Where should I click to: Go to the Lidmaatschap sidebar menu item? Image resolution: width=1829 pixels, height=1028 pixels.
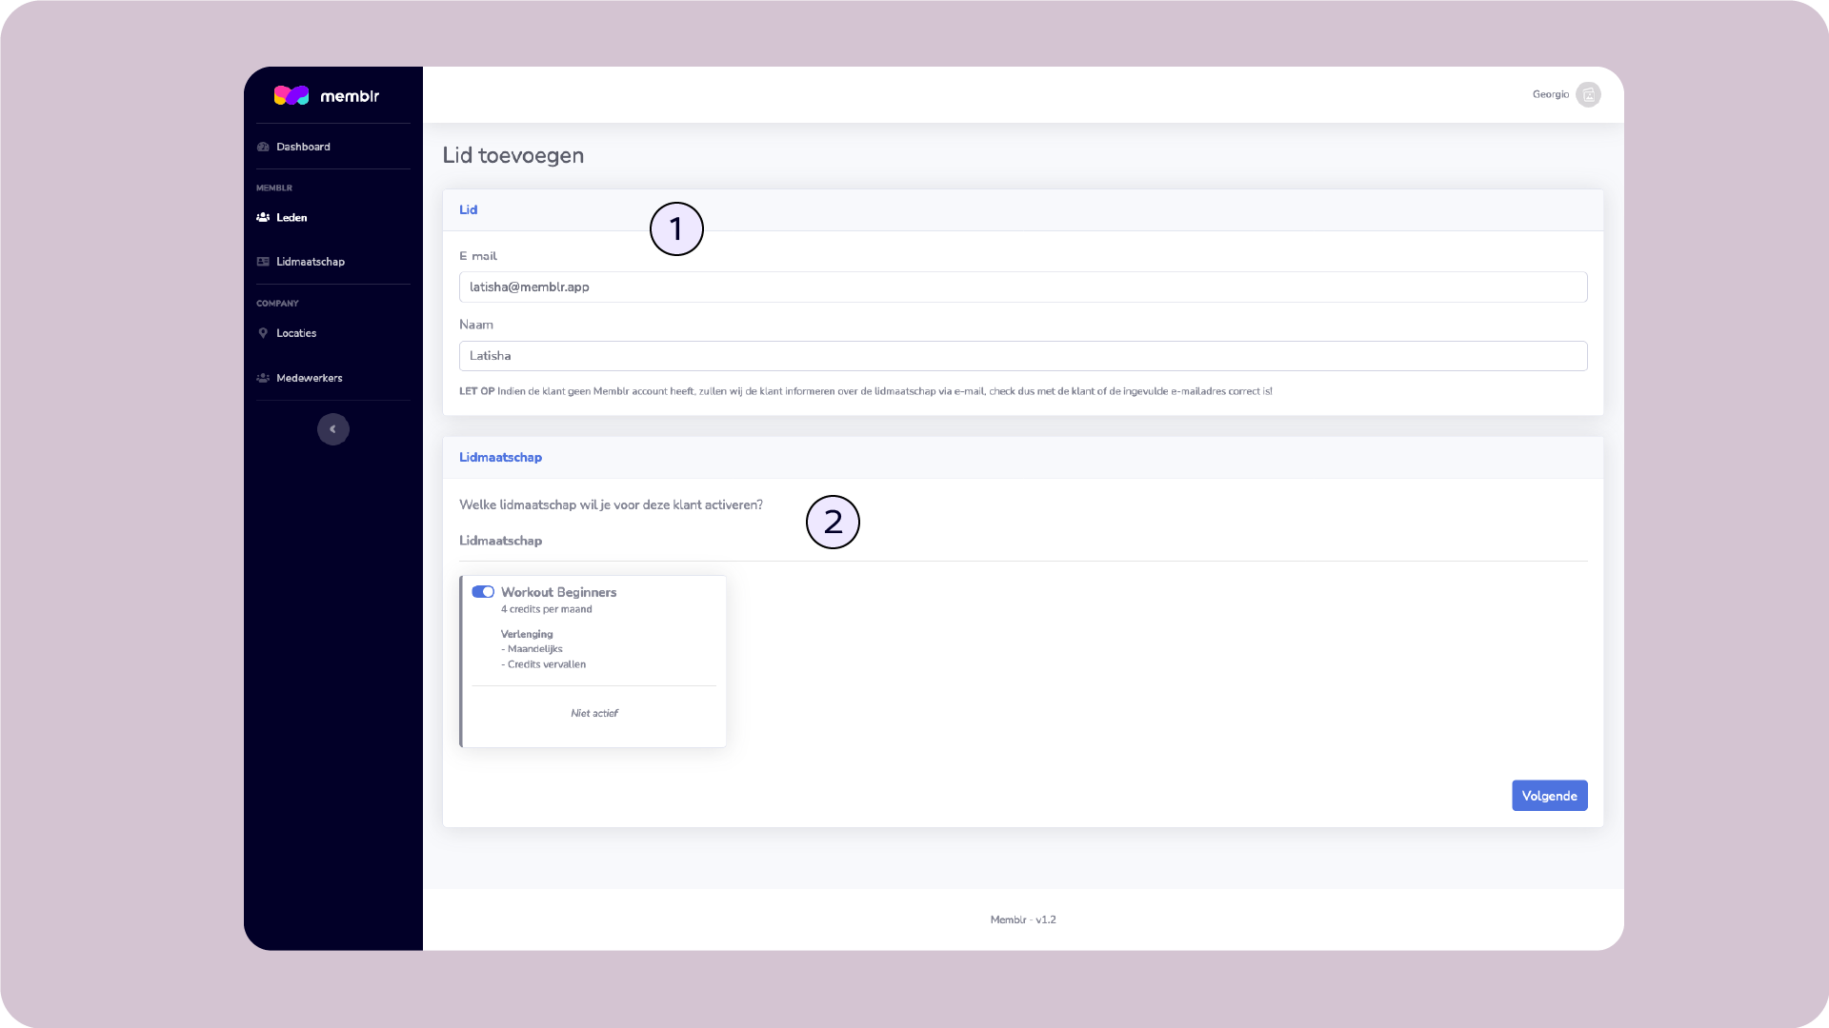[x=311, y=262]
